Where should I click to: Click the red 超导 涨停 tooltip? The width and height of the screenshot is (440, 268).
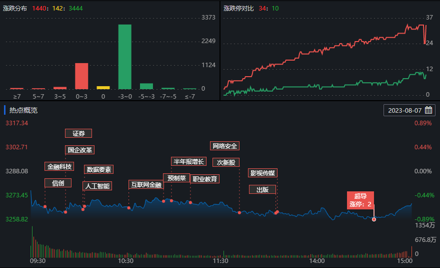(360, 200)
